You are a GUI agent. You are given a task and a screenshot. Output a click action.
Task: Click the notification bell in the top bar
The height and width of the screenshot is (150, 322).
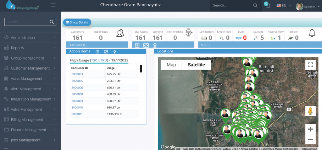click(268, 6)
